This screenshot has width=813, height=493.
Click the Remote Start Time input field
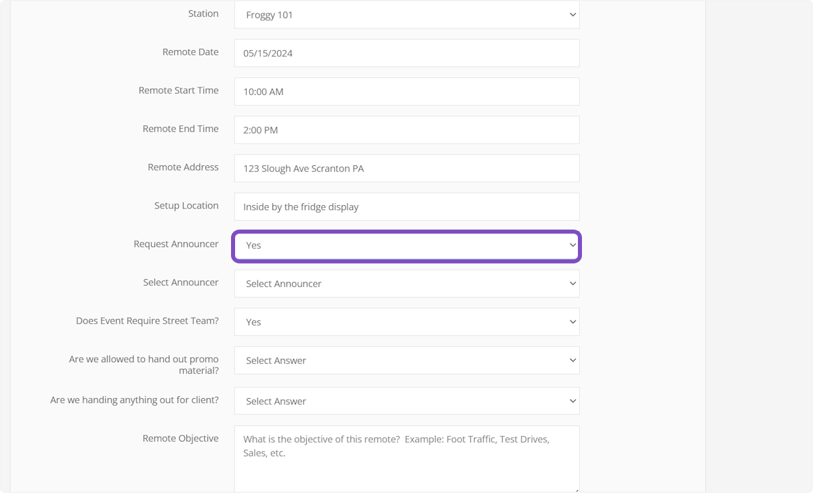(x=406, y=91)
